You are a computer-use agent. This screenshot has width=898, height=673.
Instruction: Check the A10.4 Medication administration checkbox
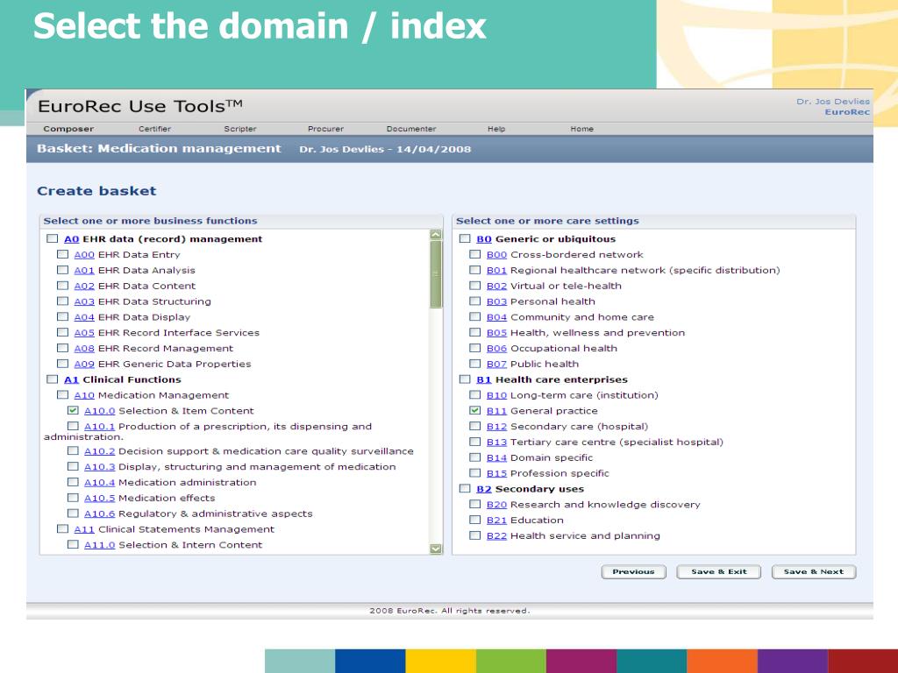pyautogui.click(x=73, y=482)
